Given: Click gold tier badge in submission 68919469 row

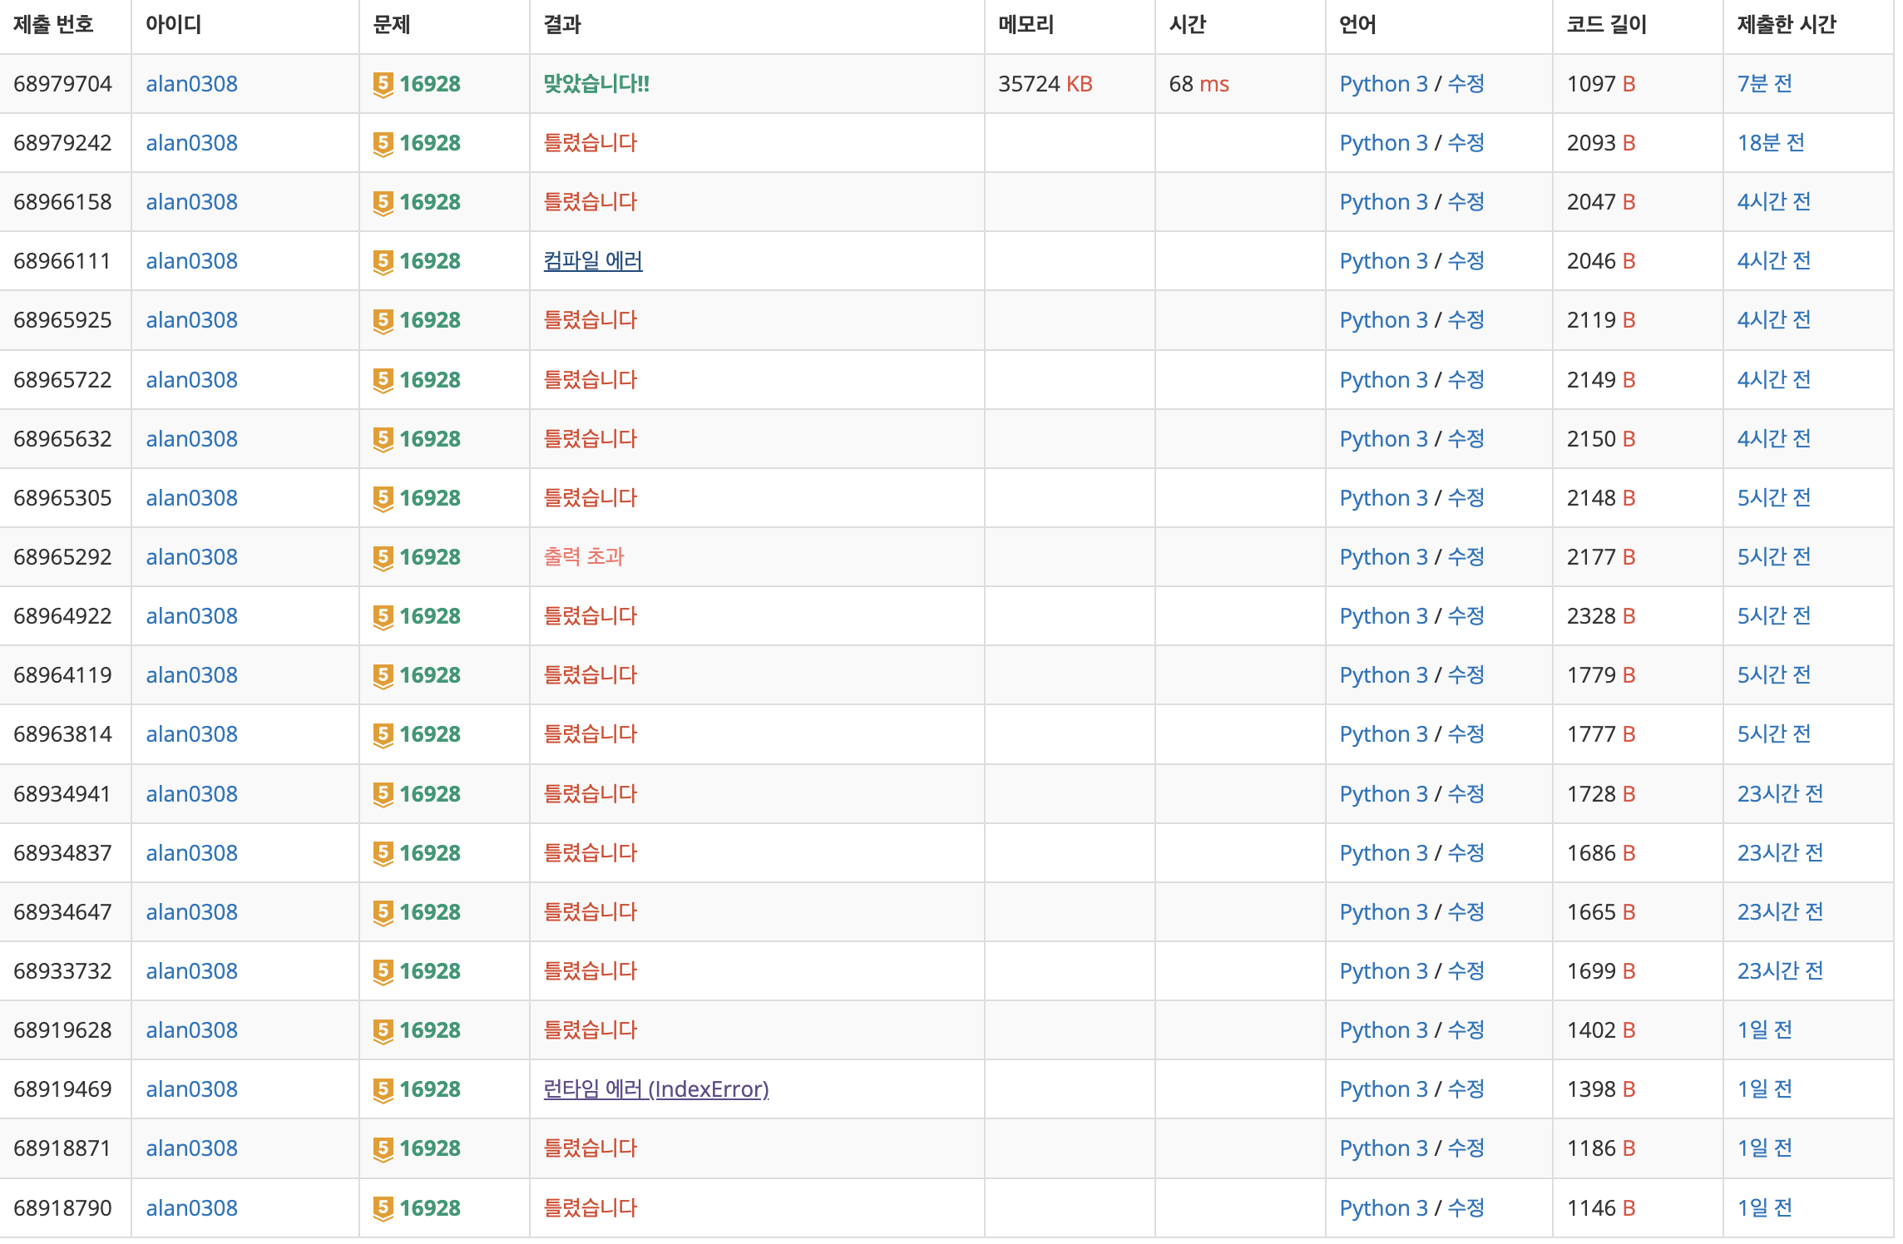Looking at the screenshot, I should tap(383, 1089).
